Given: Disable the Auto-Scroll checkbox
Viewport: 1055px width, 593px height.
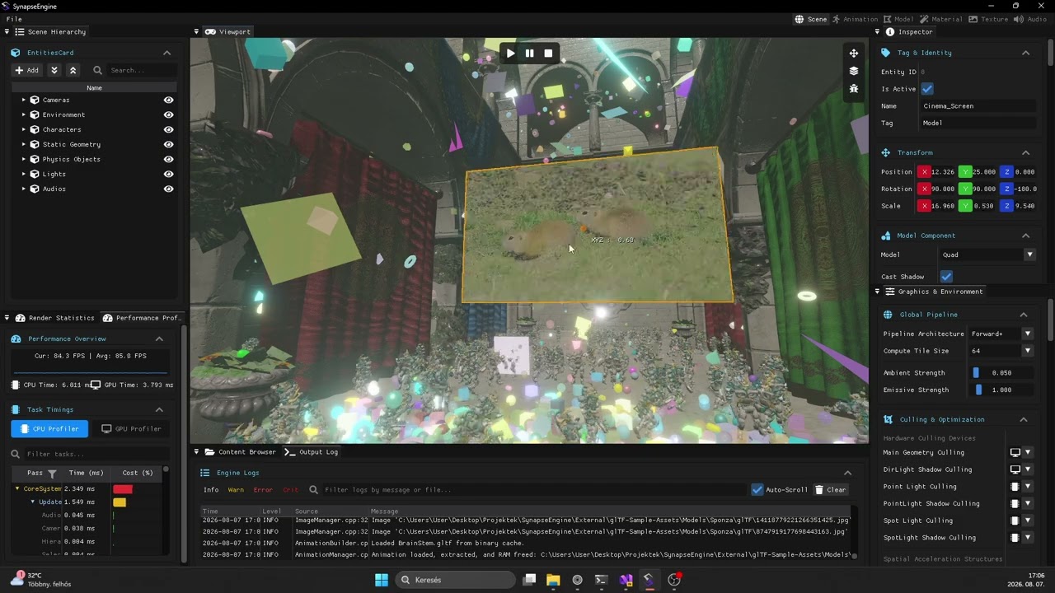Looking at the screenshot, I should tap(757, 489).
